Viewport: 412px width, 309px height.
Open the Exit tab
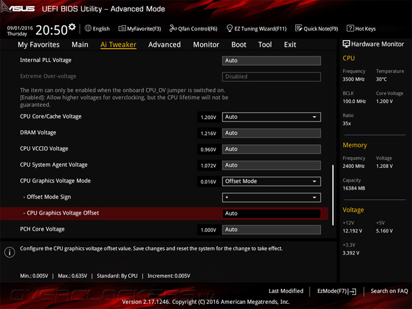tap(290, 45)
